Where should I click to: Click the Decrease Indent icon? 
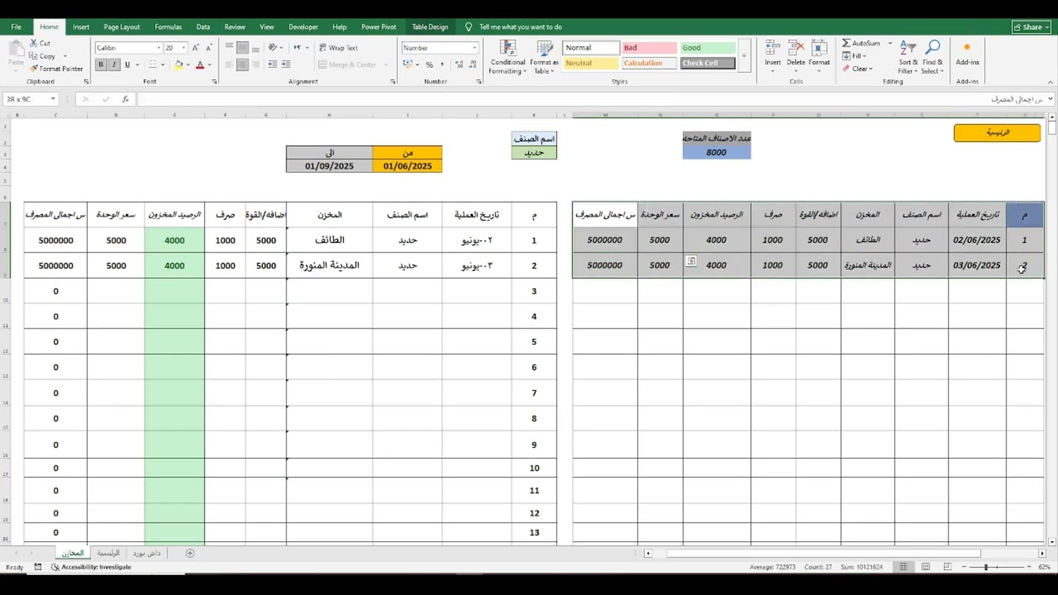point(273,64)
